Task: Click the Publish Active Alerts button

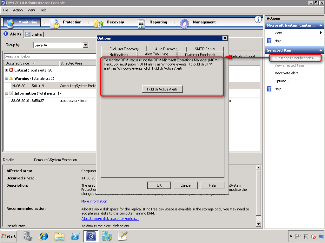Action: tap(162, 89)
